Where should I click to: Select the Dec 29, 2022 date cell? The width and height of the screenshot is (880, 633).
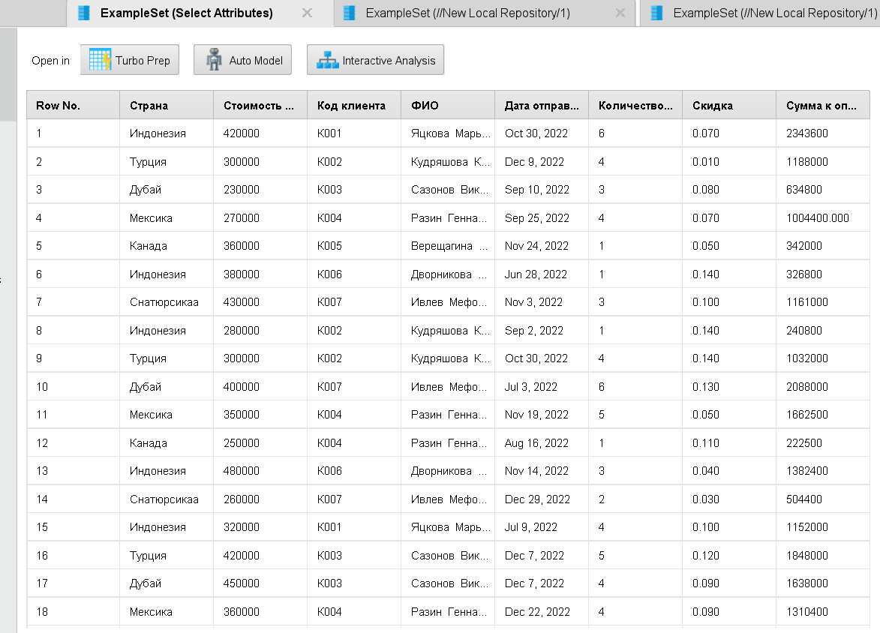point(542,499)
